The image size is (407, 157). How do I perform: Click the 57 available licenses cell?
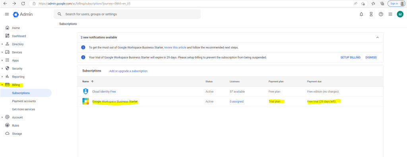(237, 91)
